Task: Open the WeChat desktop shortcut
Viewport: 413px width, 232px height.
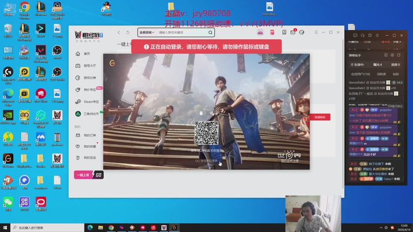Action: (8, 204)
